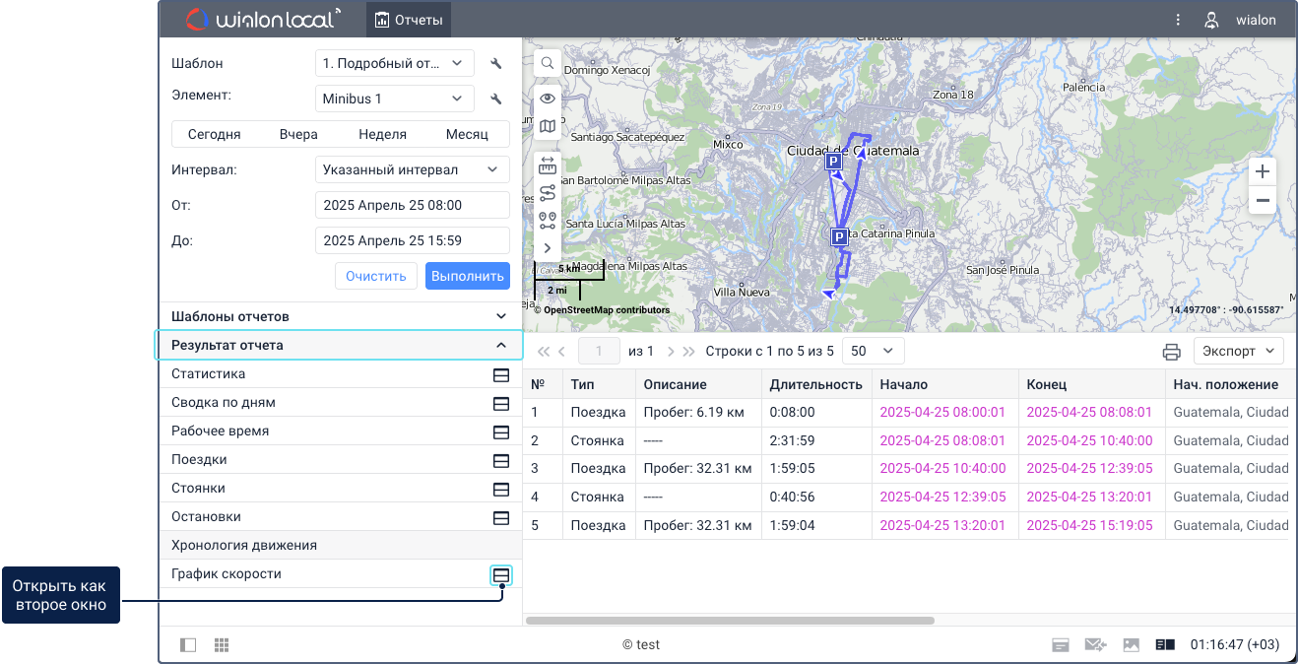Open the routing tool on map
This screenshot has width=1298, height=664.
point(548,193)
